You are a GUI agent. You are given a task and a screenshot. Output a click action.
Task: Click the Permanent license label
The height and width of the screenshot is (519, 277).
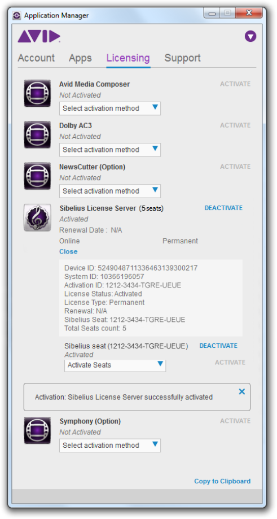[x=180, y=241]
